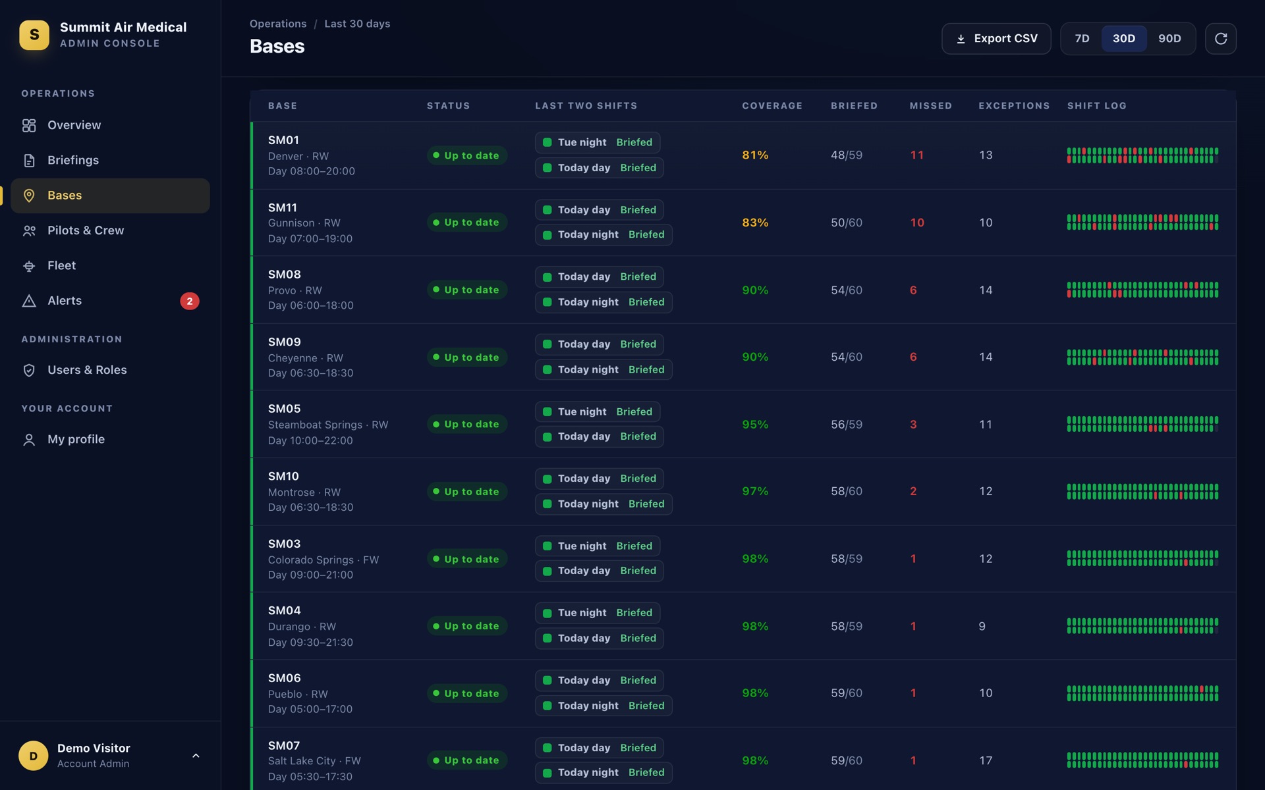Click the Summit Air Medical logo icon
This screenshot has width=1265, height=790.
click(34, 35)
